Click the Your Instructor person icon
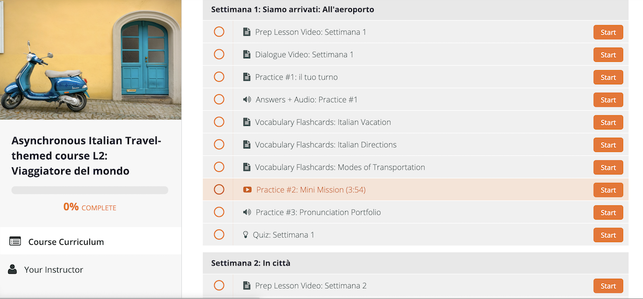Viewport: 643px width, 299px height. click(12, 269)
